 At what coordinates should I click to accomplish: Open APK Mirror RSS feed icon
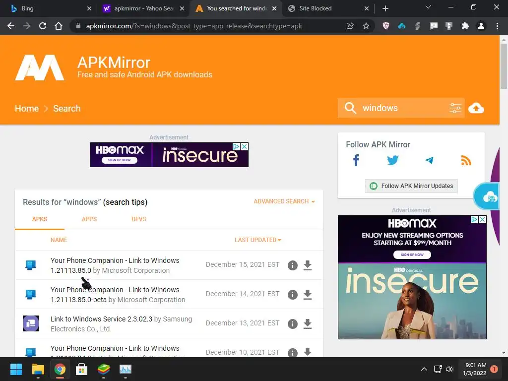point(466,160)
